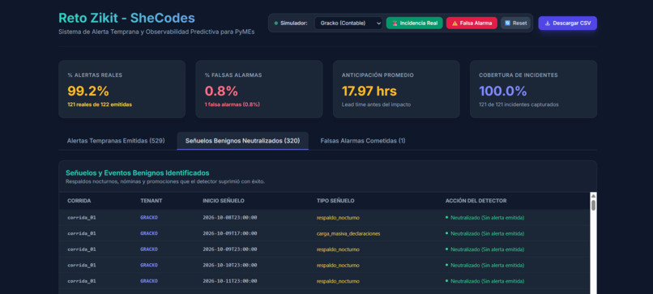Click the TENANT column header
This screenshot has height=294, width=653.
(x=152, y=201)
